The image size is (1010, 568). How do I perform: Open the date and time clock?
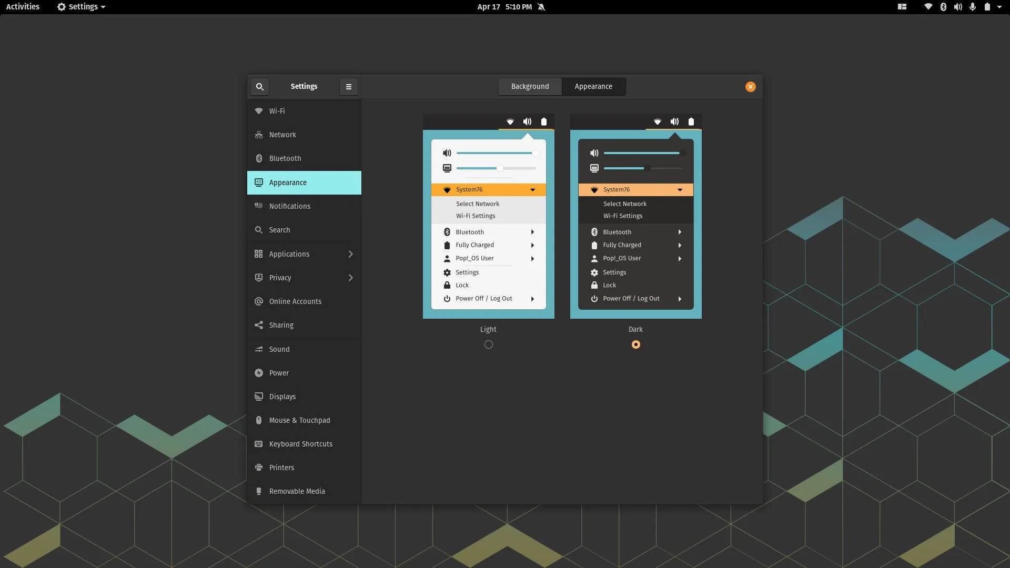(x=504, y=7)
